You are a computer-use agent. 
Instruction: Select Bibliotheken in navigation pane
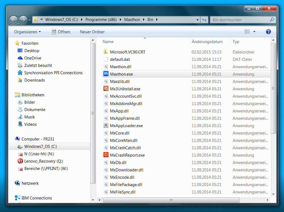coord(33,95)
